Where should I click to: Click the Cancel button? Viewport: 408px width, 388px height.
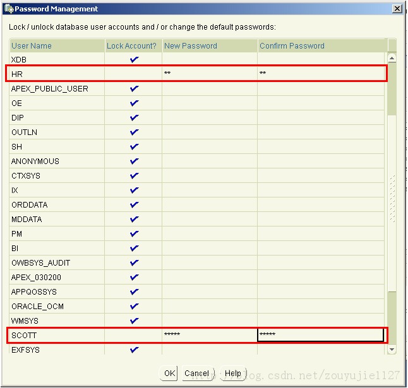click(197, 373)
